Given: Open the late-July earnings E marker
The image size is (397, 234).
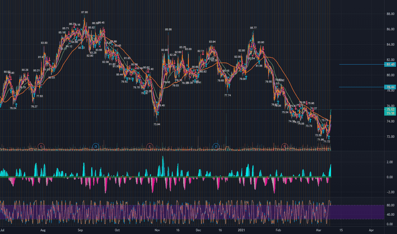Looking at the screenshot, I should coord(41,146).
